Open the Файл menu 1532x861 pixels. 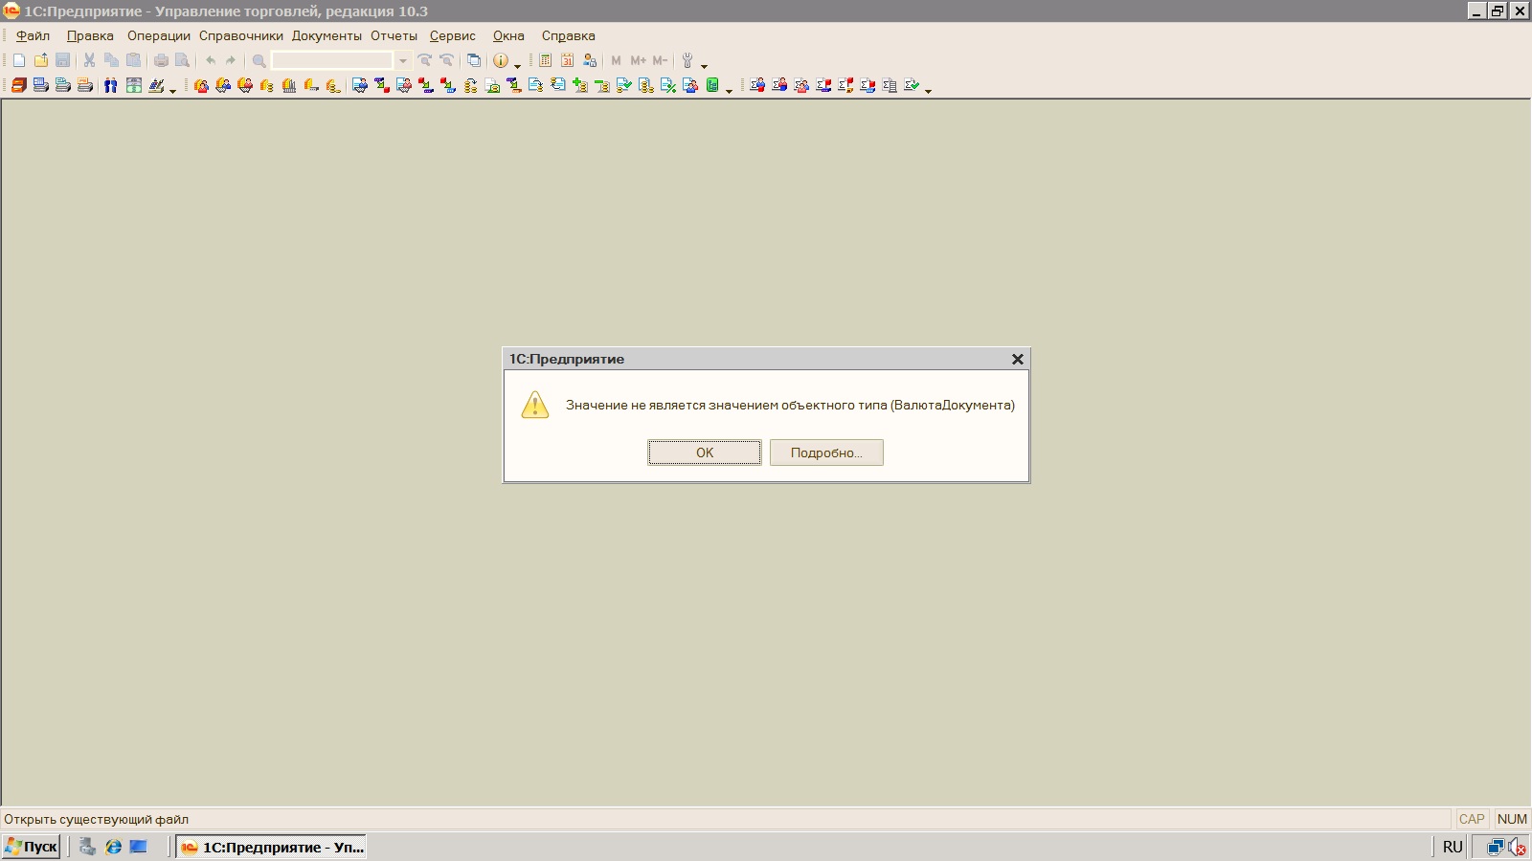34,35
